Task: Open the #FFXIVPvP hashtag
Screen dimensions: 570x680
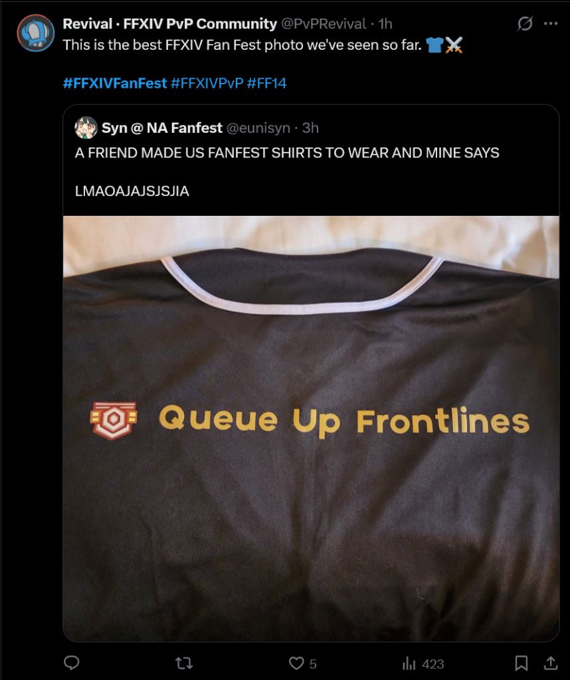Action: point(207,83)
